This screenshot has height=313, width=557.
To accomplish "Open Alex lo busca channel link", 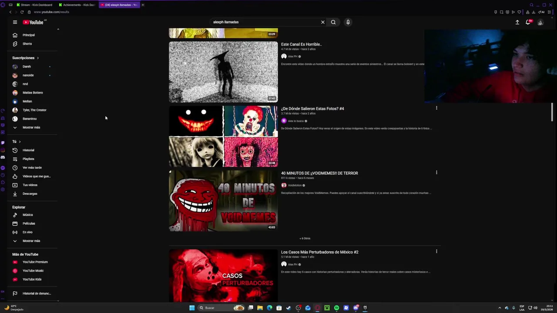I will coord(295,121).
